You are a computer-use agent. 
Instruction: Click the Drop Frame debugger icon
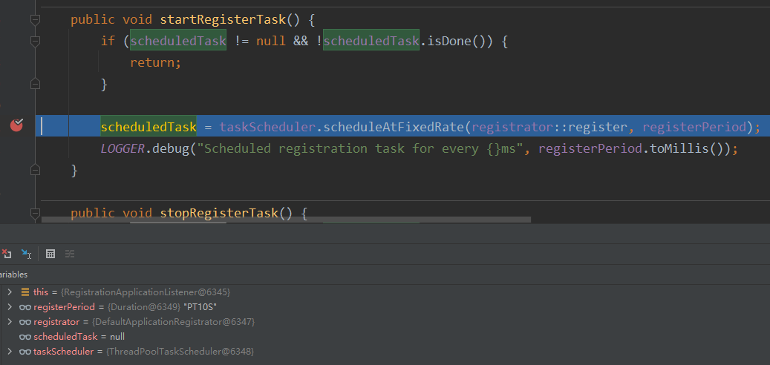[6, 254]
